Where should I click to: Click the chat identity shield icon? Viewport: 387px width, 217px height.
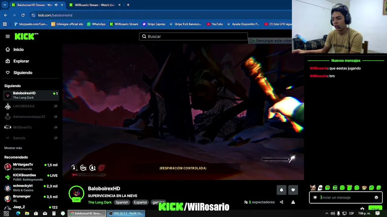pyautogui.click(x=315, y=197)
